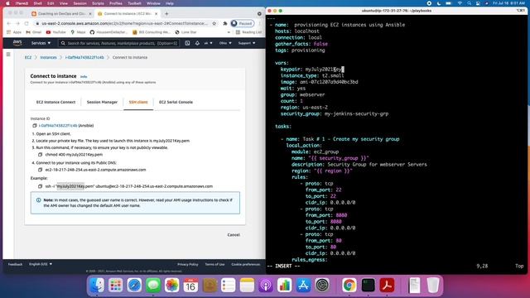
Task: Open Calendar from the Dock
Action: point(190,285)
